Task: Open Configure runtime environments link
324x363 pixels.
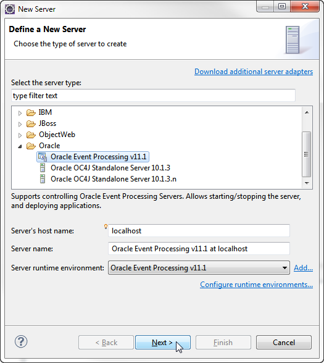Action: click(x=257, y=285)
